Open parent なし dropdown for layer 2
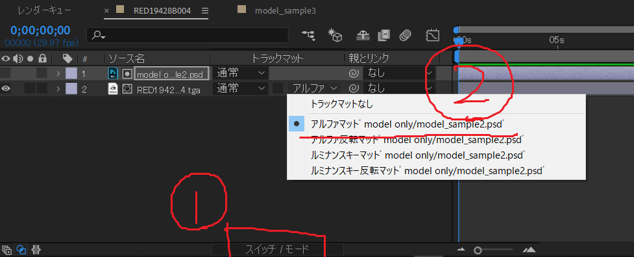The height and width of the screenshot is (257, 634). click(398, 88)
